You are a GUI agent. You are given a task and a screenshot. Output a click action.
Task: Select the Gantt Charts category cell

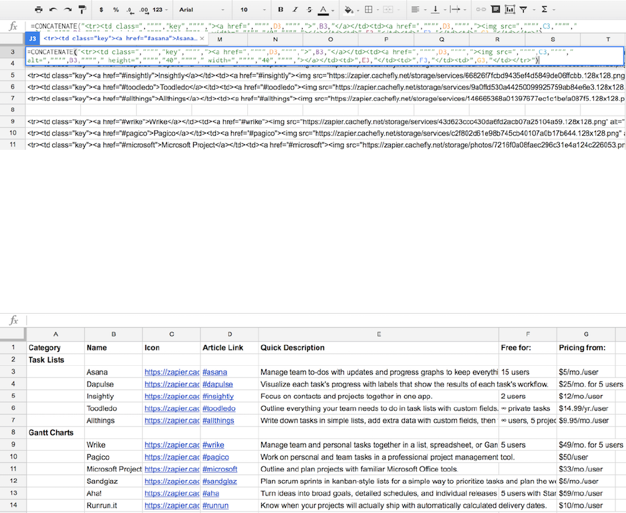55,433
